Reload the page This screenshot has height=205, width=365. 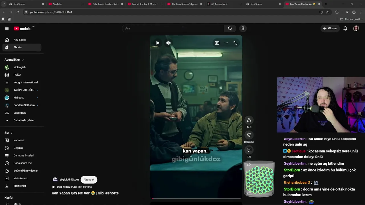18,12
